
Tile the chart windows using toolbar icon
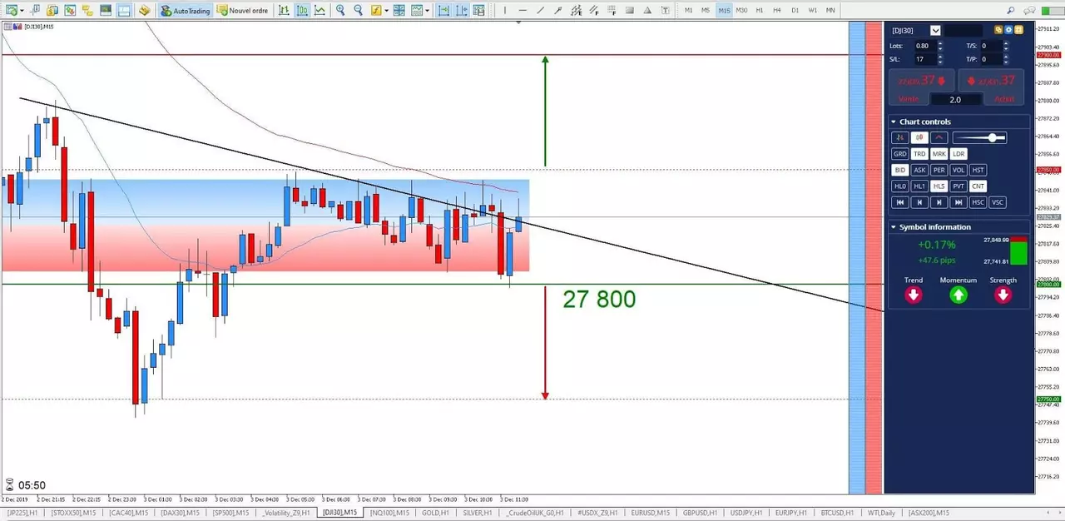click(399, 11)
